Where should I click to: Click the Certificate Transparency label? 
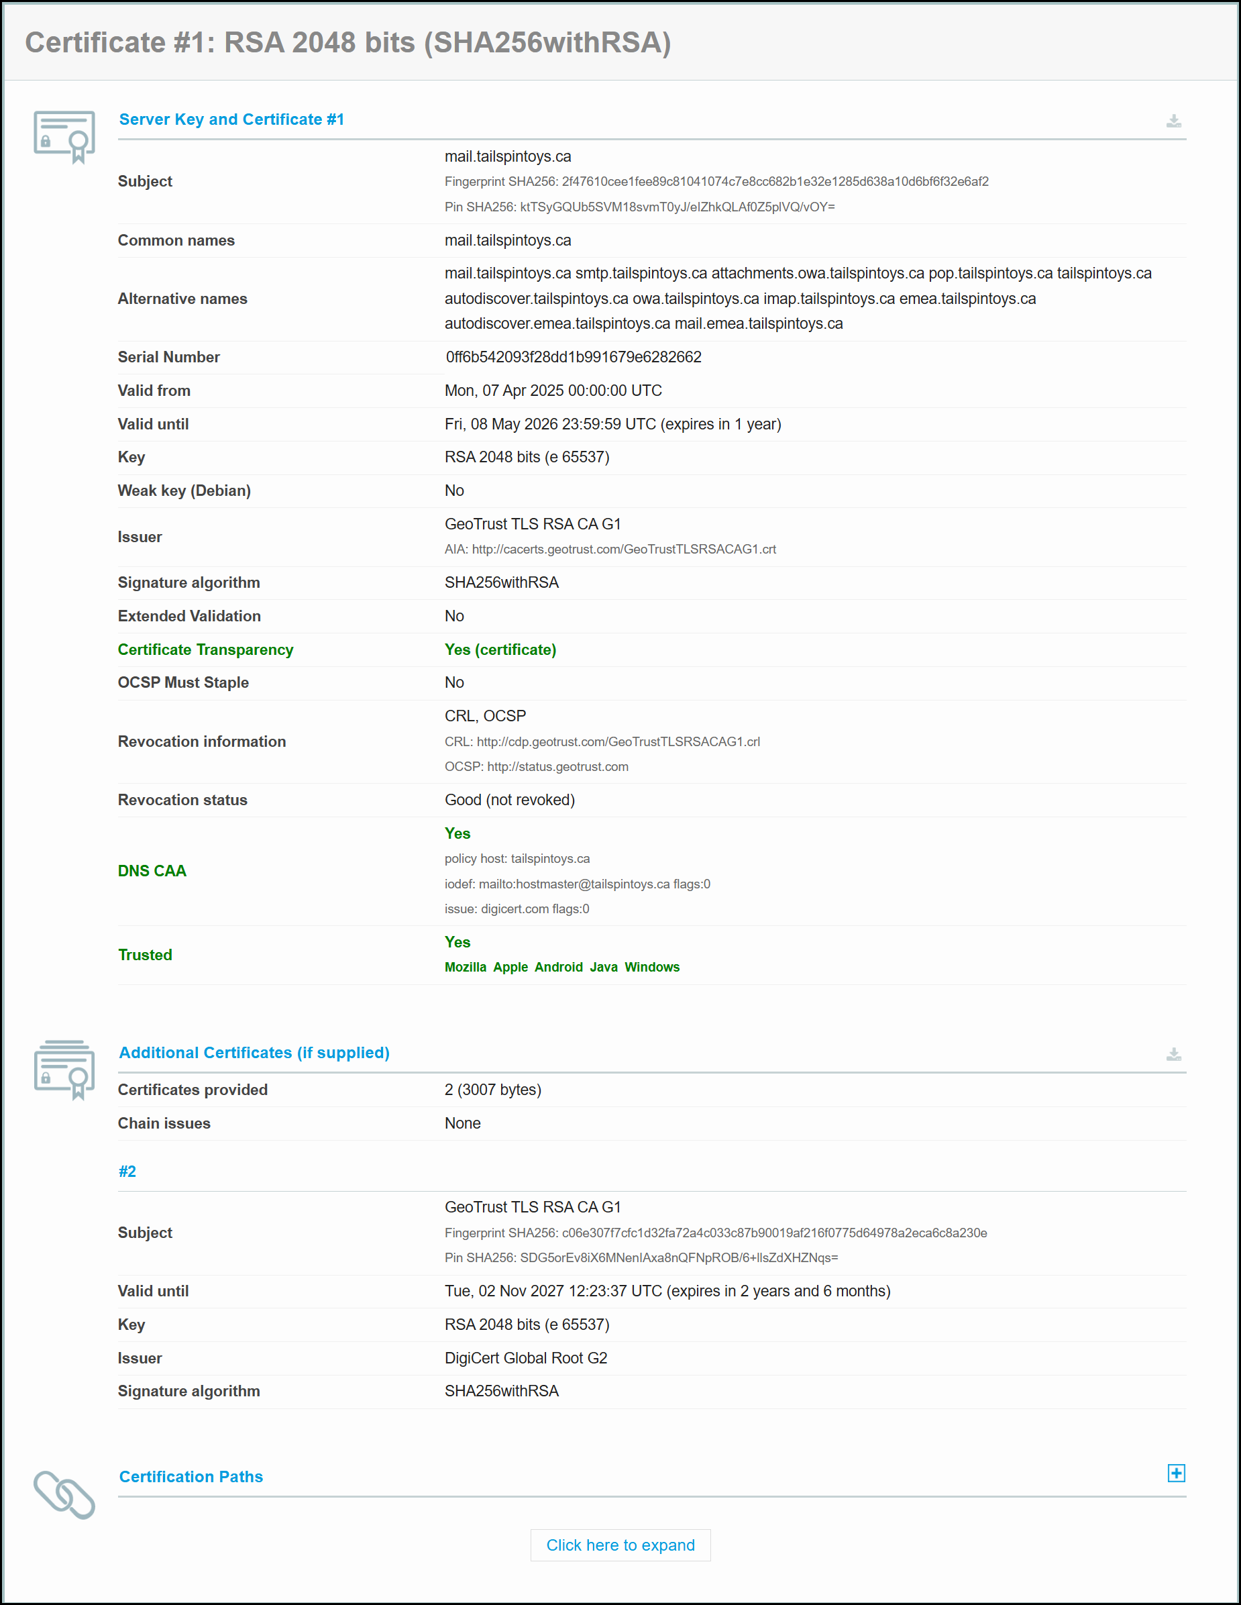coord(205,650)
